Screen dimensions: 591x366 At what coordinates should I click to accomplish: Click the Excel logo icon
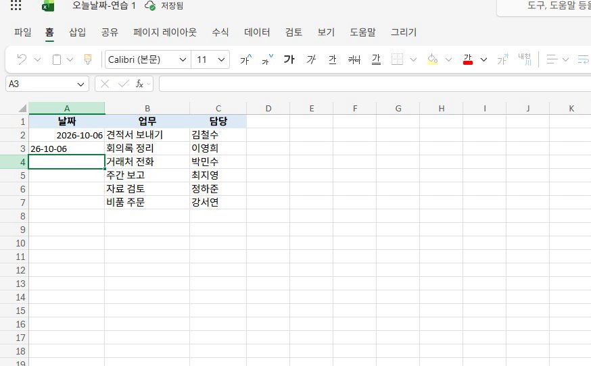[48, 6]
